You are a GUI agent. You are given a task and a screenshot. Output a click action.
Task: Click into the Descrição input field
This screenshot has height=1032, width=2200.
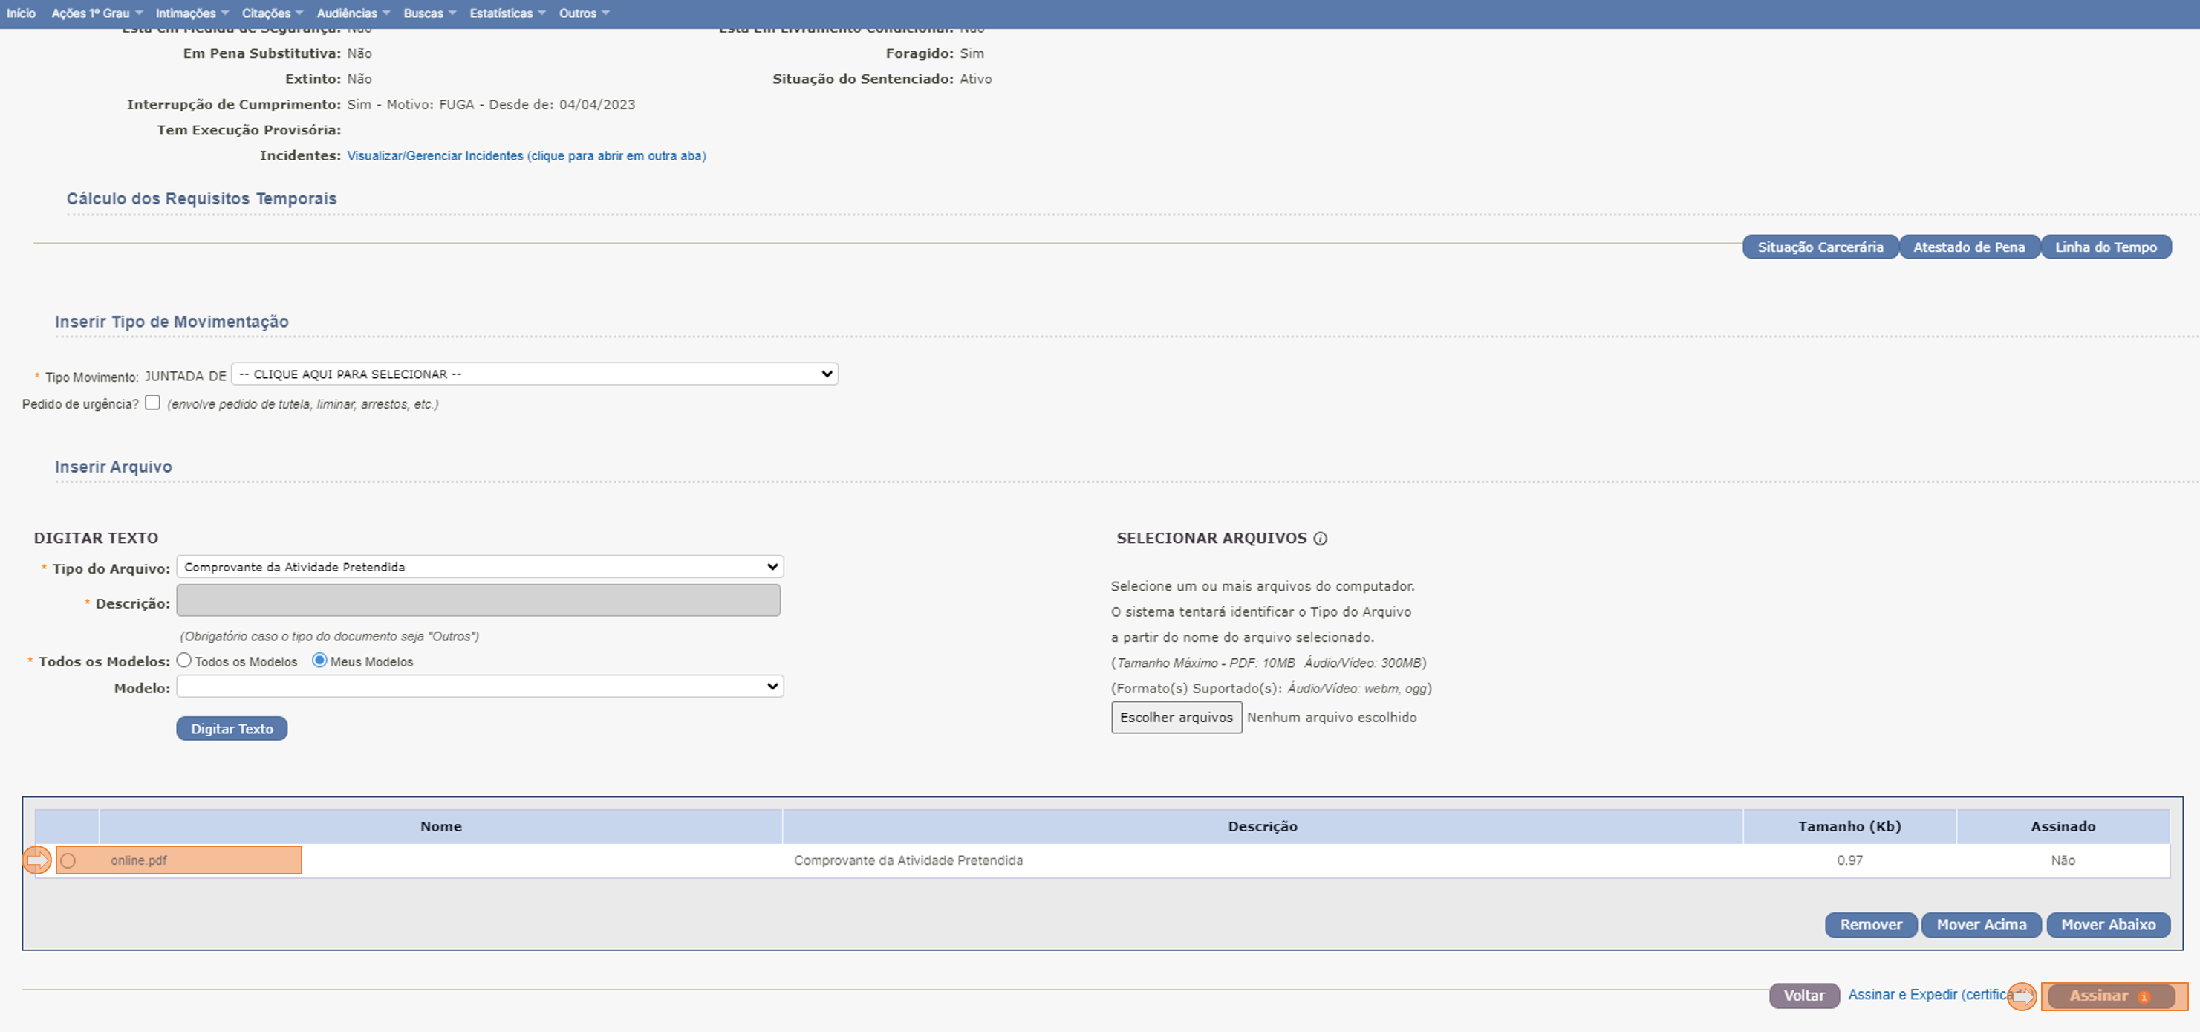tap(478, 600)
